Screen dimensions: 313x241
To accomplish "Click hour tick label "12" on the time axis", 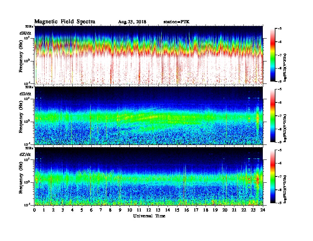I will pos(149,210).
